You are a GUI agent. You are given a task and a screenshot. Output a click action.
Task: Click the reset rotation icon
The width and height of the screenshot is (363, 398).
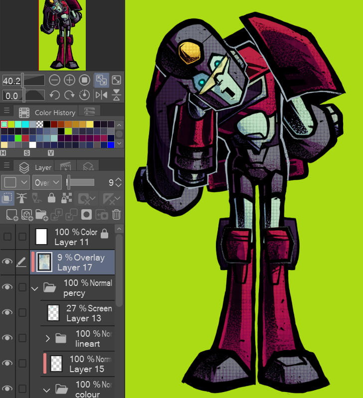(x=84, y=95)
